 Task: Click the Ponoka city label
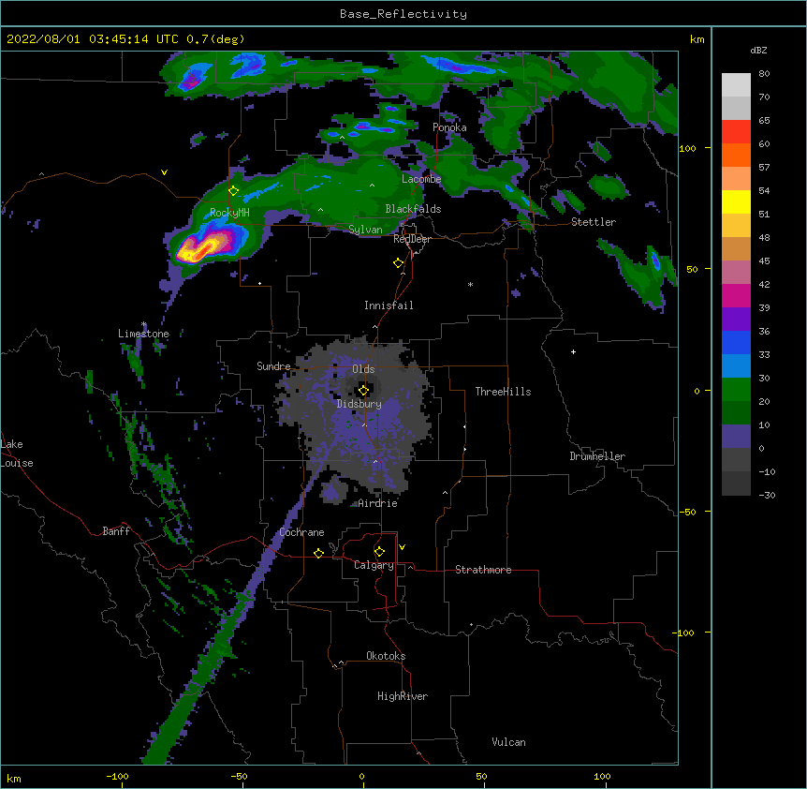(449, 127)
